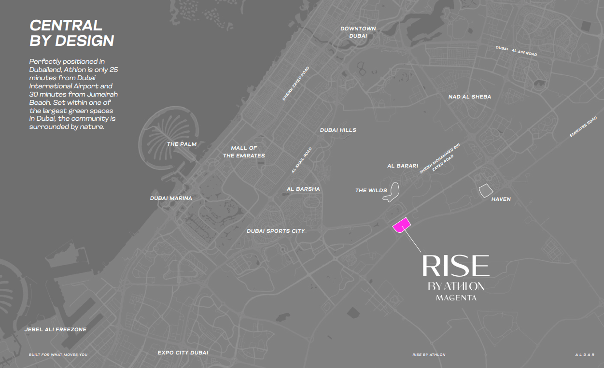
Task: Click the magenta Rise by Athlon plot marker
Action: (x=401, y=225)
